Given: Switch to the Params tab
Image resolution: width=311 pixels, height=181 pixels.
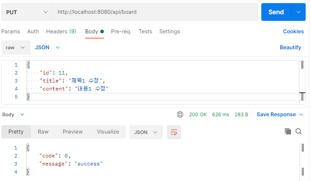Looking at the screenshot, I should (x=11, y=31).
